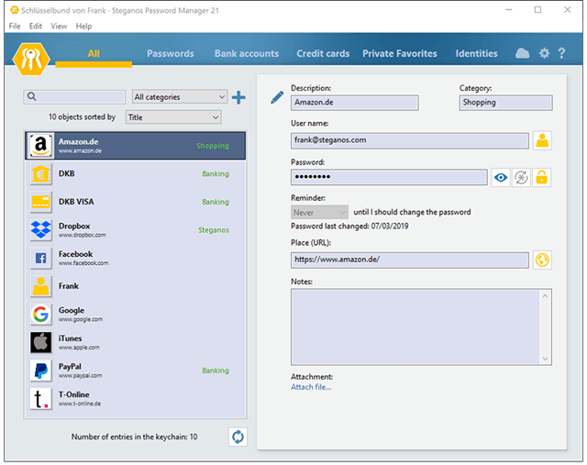Click the iTunes Apple logo icon
The height and width of the screenshot is (465, 587).
[x=40, y=342]
